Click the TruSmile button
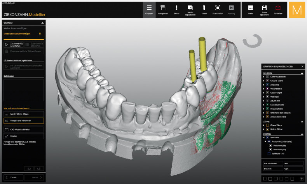This screenshot has height=184, width=307. 273,169
